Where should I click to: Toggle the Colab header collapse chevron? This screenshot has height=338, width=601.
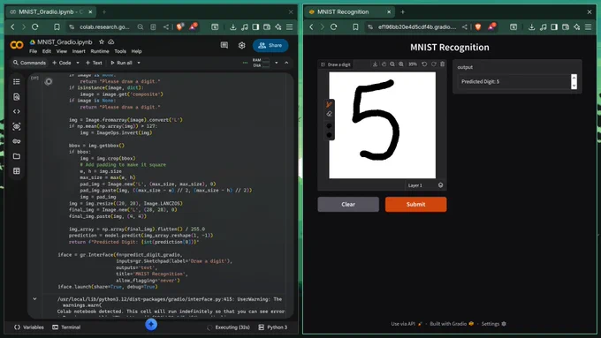click(x=286, y=63)
